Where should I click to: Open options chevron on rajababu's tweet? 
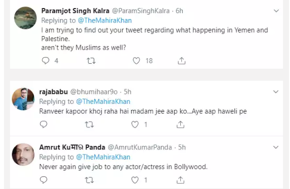276,92
